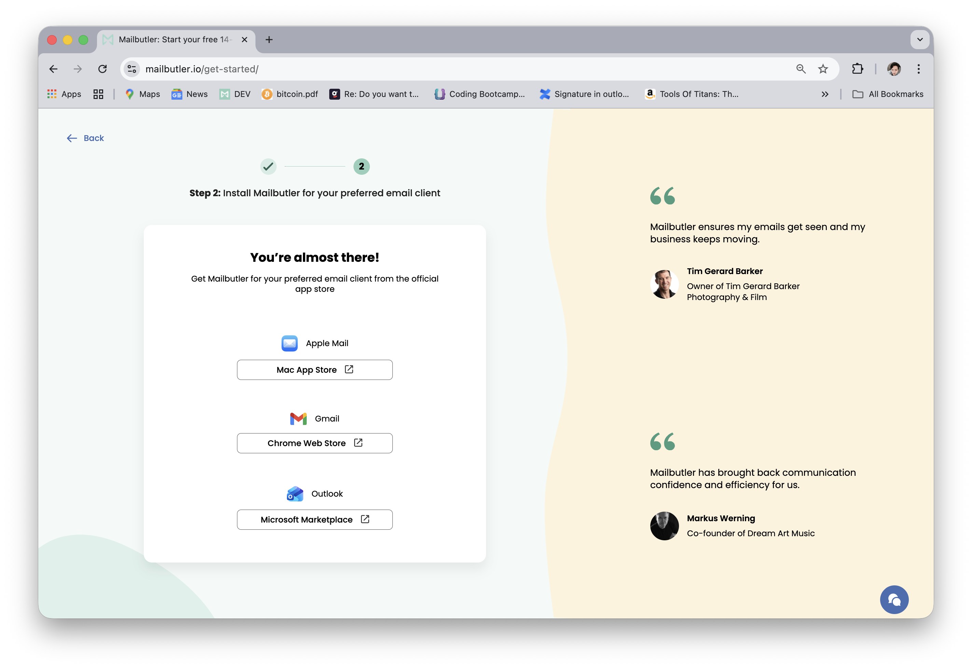Open the tab groups grid icon
The image size is (972, 669).
(x=98, y=94)
